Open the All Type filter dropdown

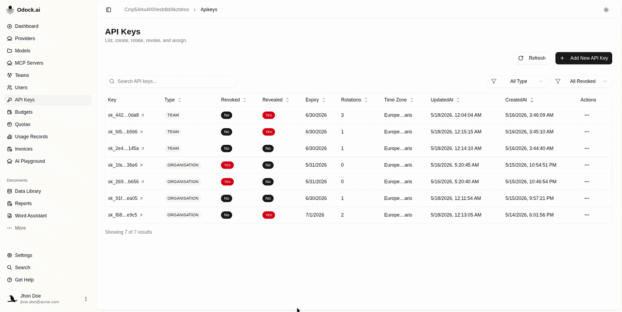pyautogui.click(x=517, y=81)
